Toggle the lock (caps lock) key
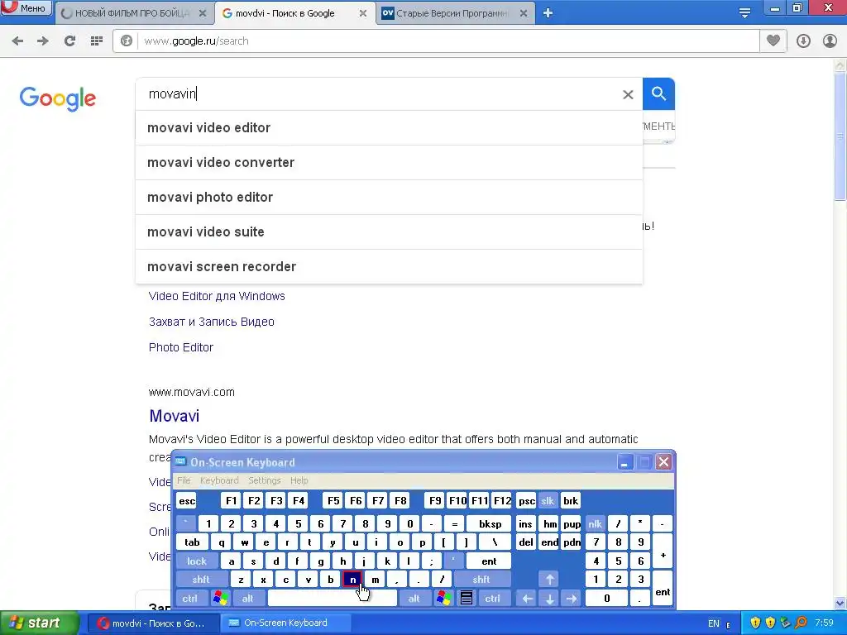This screenshot has width=847, height=635. (x=197, y=561)
